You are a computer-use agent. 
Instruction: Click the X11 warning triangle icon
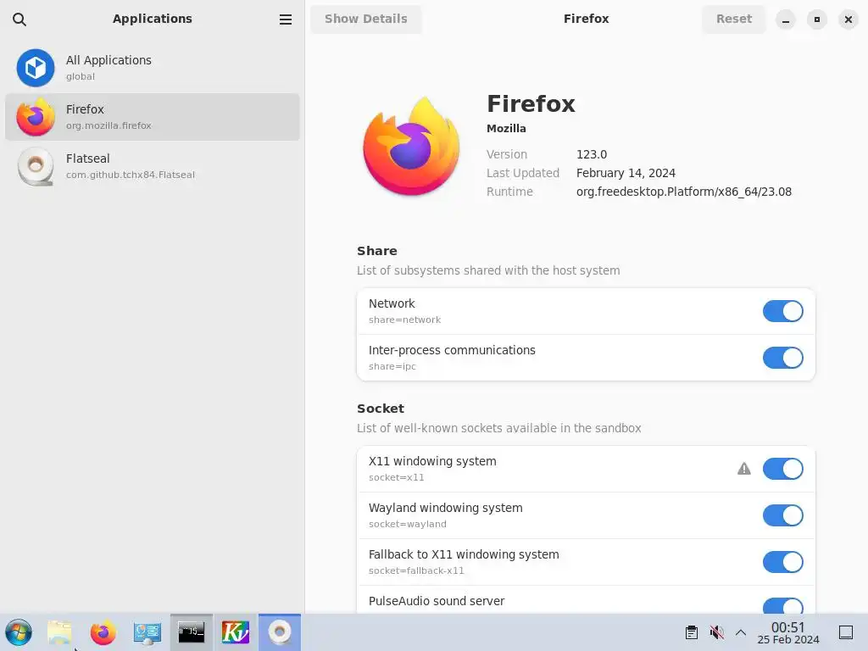point(744,469)
